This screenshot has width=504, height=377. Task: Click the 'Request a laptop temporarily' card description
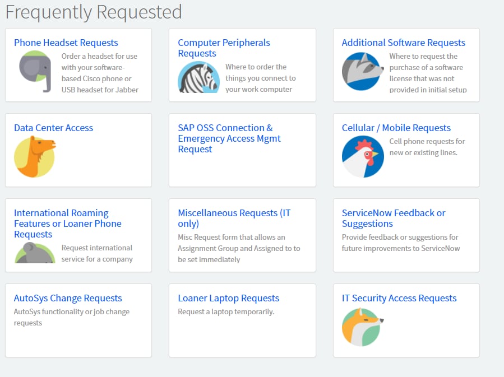tap(226, 312)
